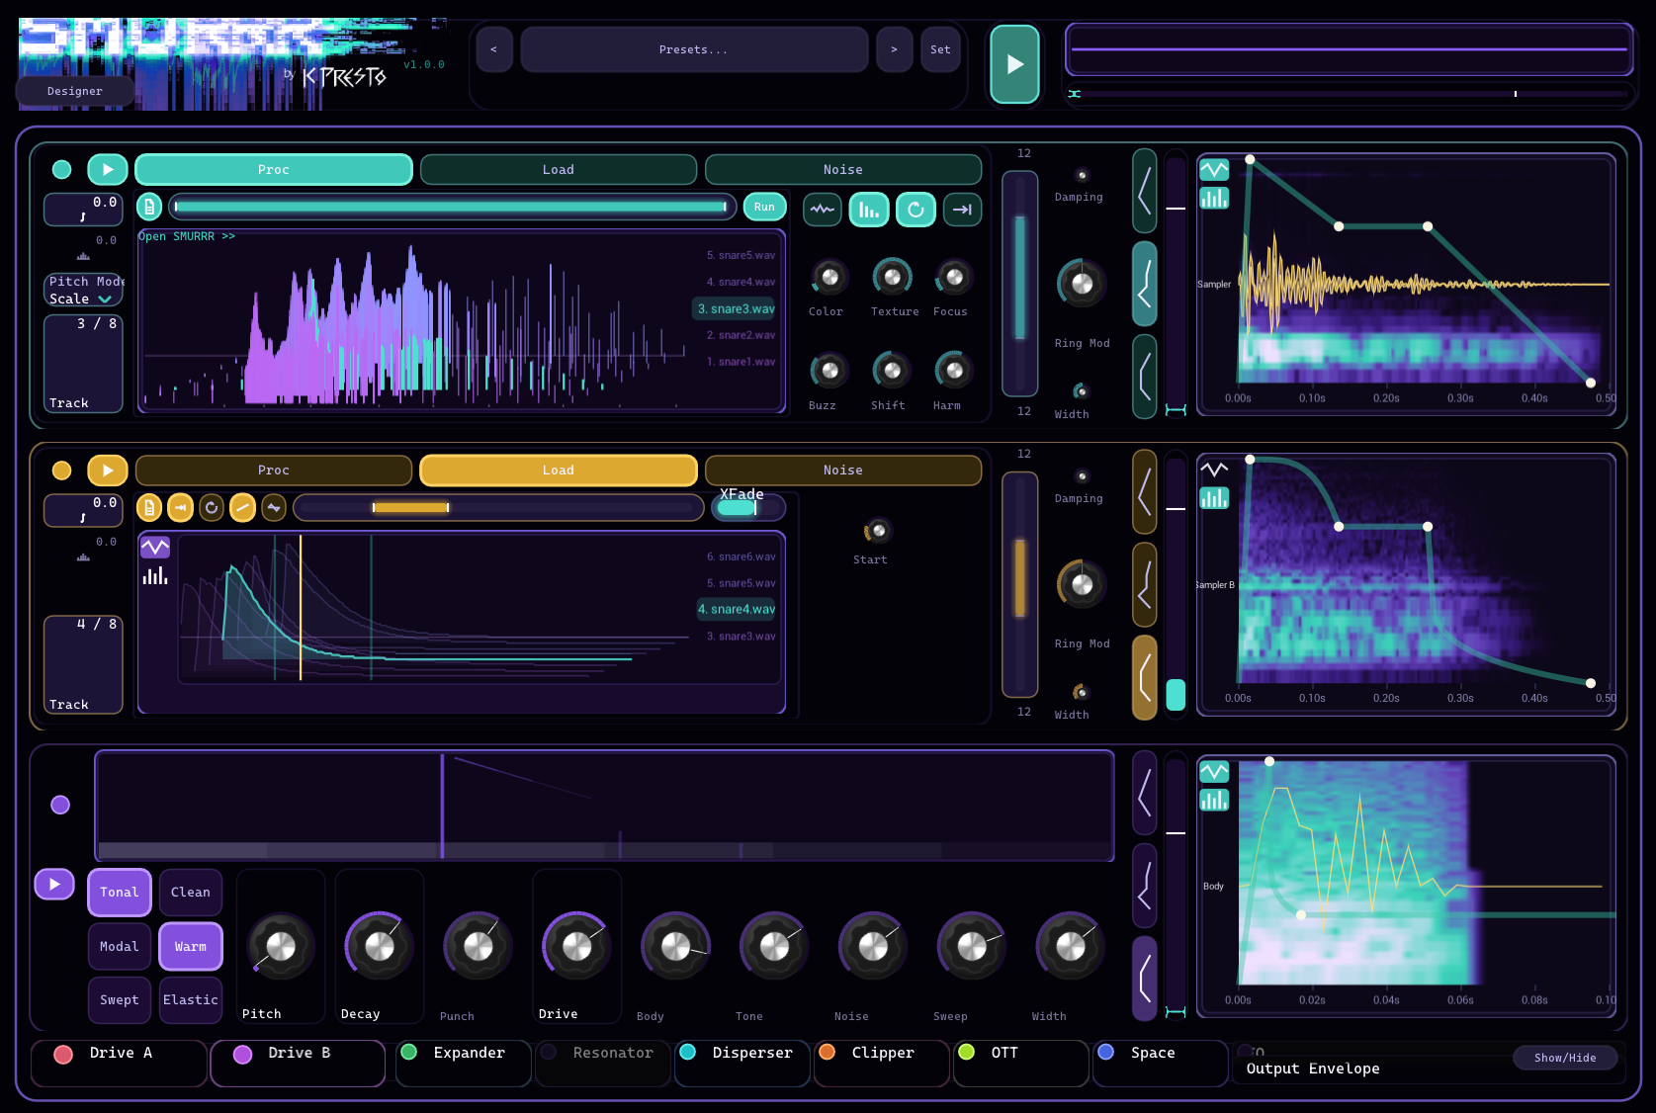Toggle waveform overlay on Body envelope graph
The width and height of the screenshot is (1656, 1113).
tap(1214, 771)
